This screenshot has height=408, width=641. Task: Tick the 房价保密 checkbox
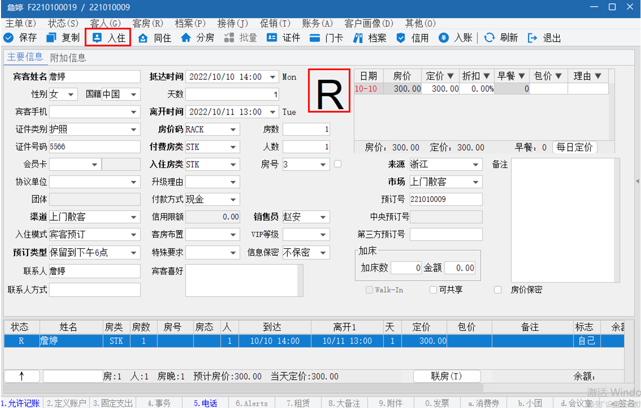498,290
